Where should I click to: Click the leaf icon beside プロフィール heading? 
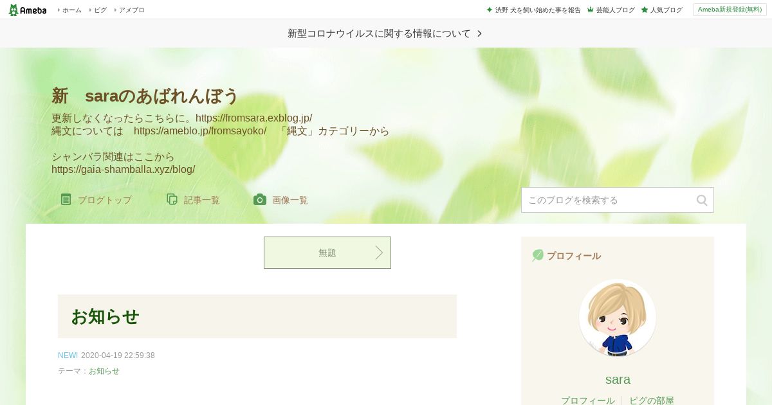[x=538, y=255]
